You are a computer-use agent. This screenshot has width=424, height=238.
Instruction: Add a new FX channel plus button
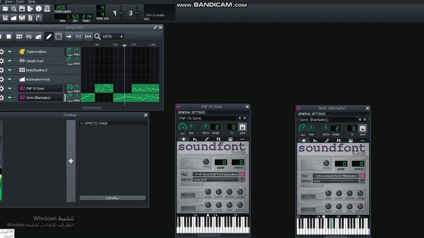coord(71,161)
